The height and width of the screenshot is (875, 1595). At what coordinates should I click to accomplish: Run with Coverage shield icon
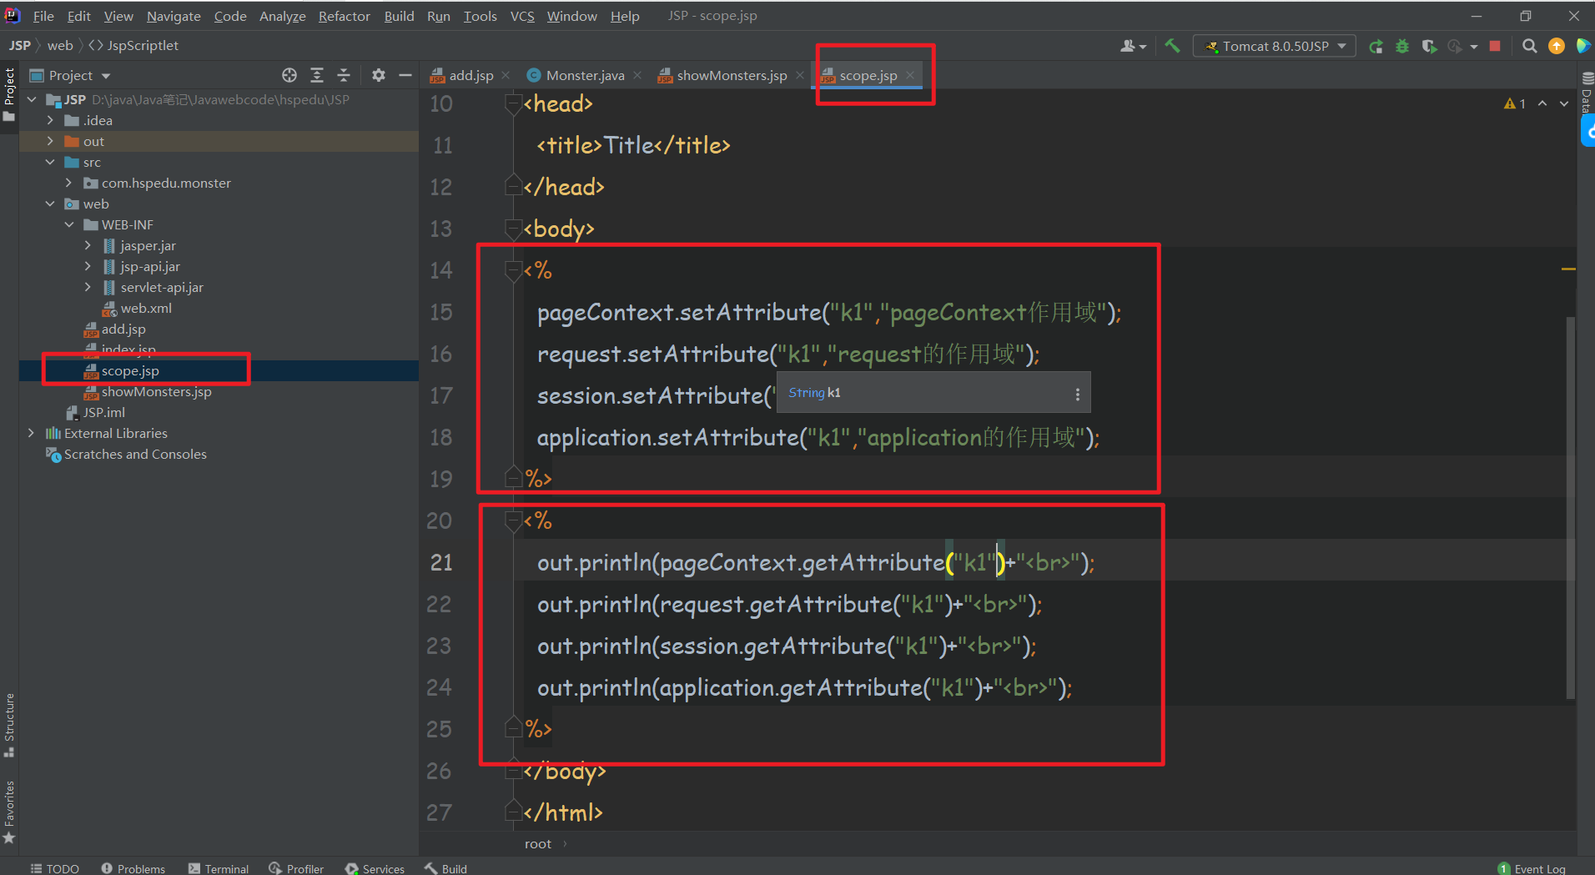pos(1429,47)
